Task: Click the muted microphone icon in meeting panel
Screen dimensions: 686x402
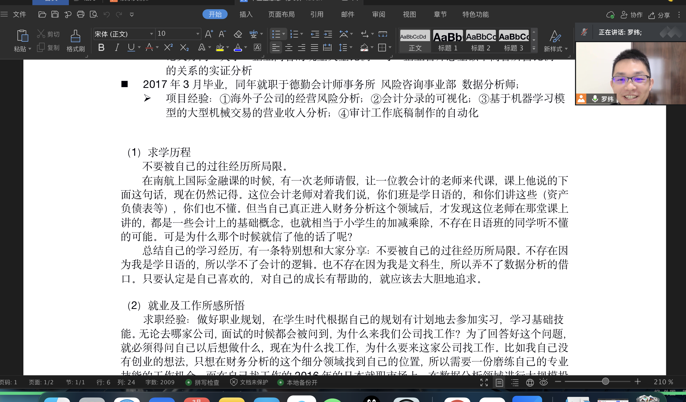Action: pyautogui.click(x=584, y=32)
